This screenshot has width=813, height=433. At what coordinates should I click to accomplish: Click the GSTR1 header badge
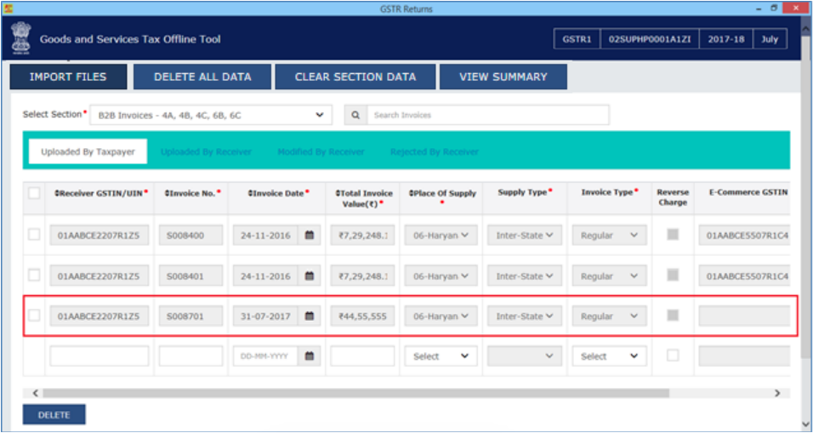(x=577, y=39)
